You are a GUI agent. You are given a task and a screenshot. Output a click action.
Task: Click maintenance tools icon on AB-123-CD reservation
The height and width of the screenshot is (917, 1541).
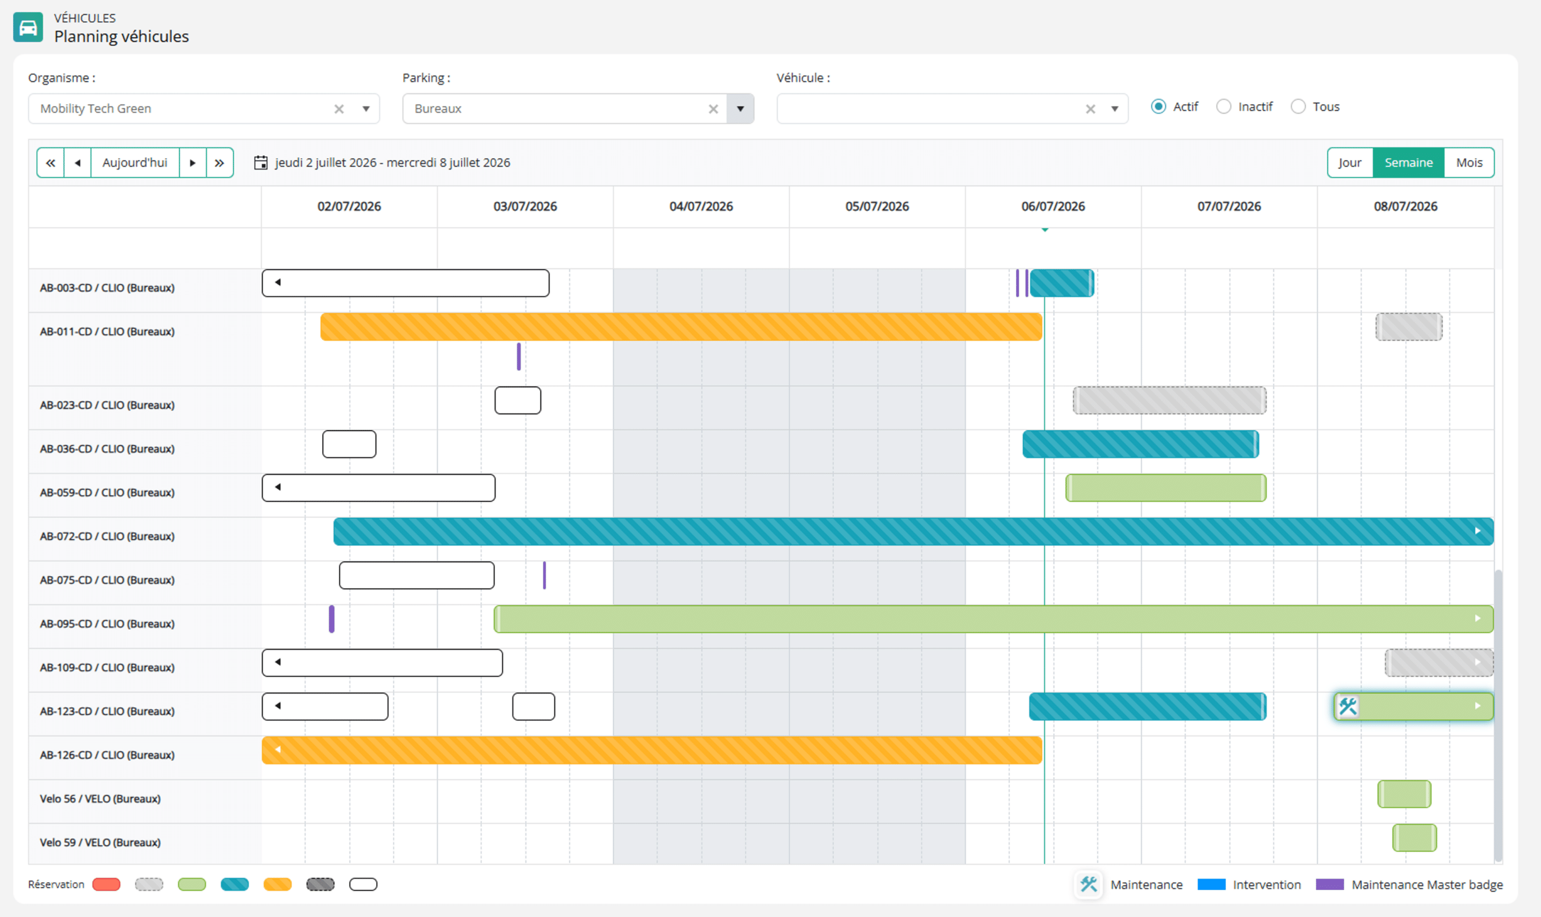click(x=1348, y=706)
